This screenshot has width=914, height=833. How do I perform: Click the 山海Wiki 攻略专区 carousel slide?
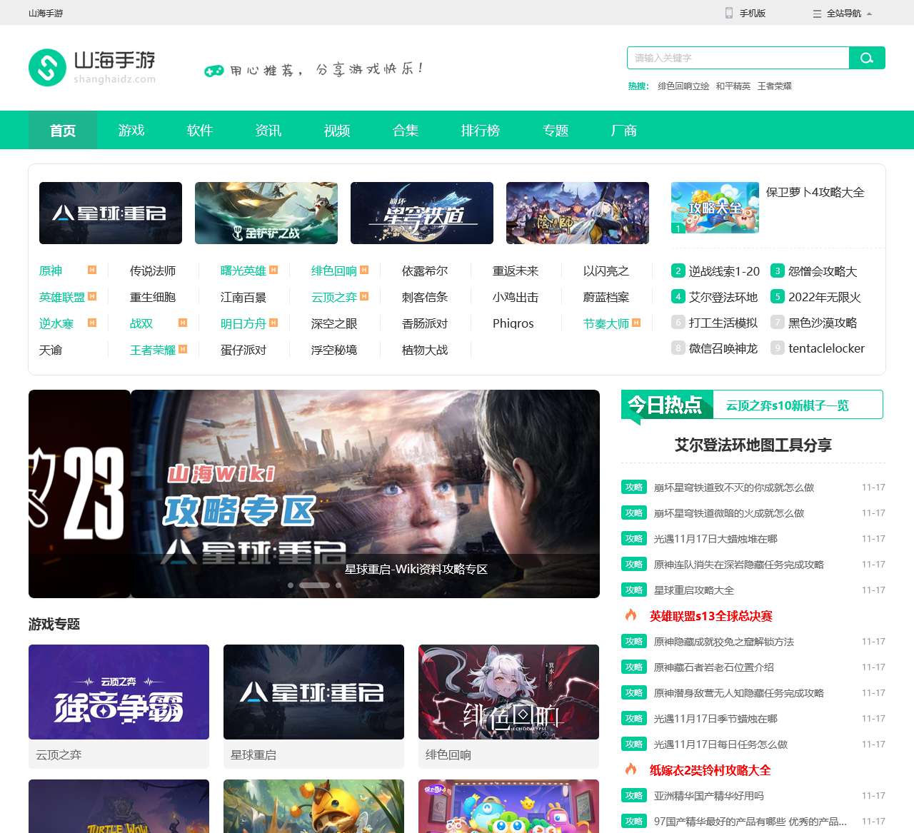pyautogui.click(x=365, y=494)
